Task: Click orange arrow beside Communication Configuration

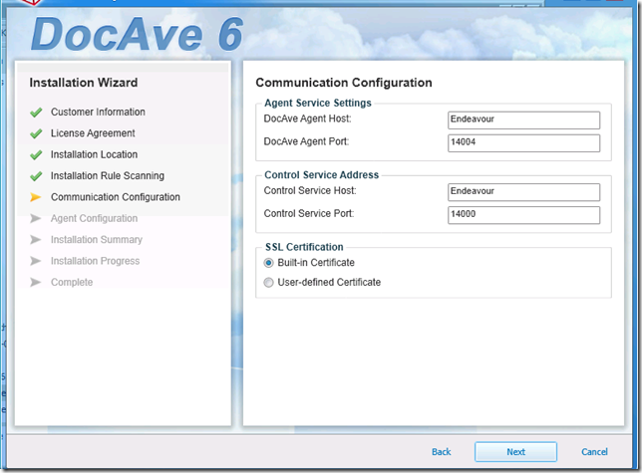Action: coord(36,197)
